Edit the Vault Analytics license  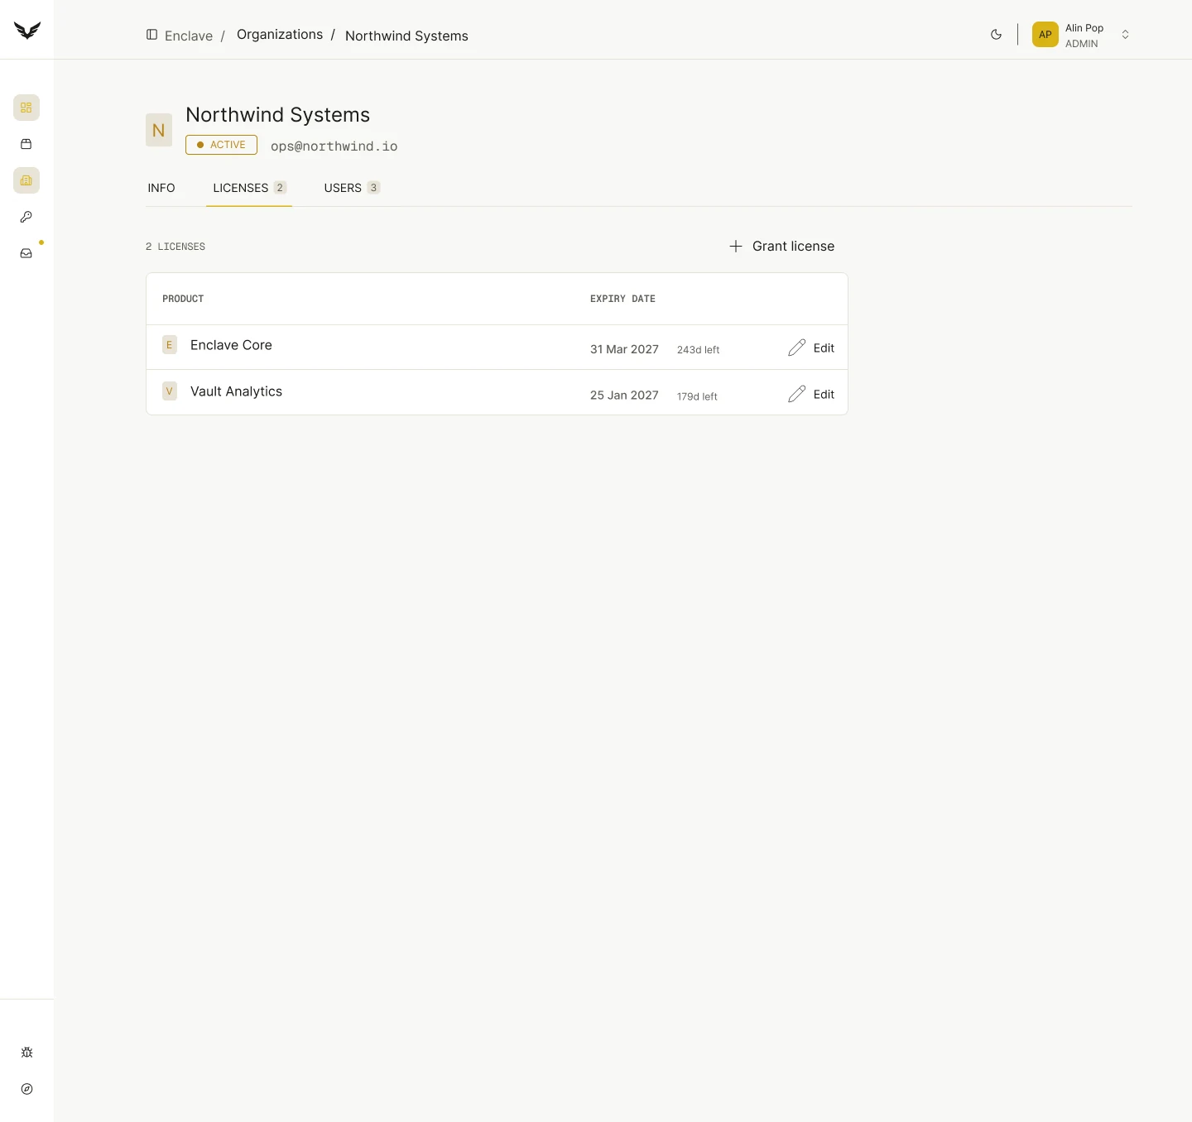click(811, 394)
